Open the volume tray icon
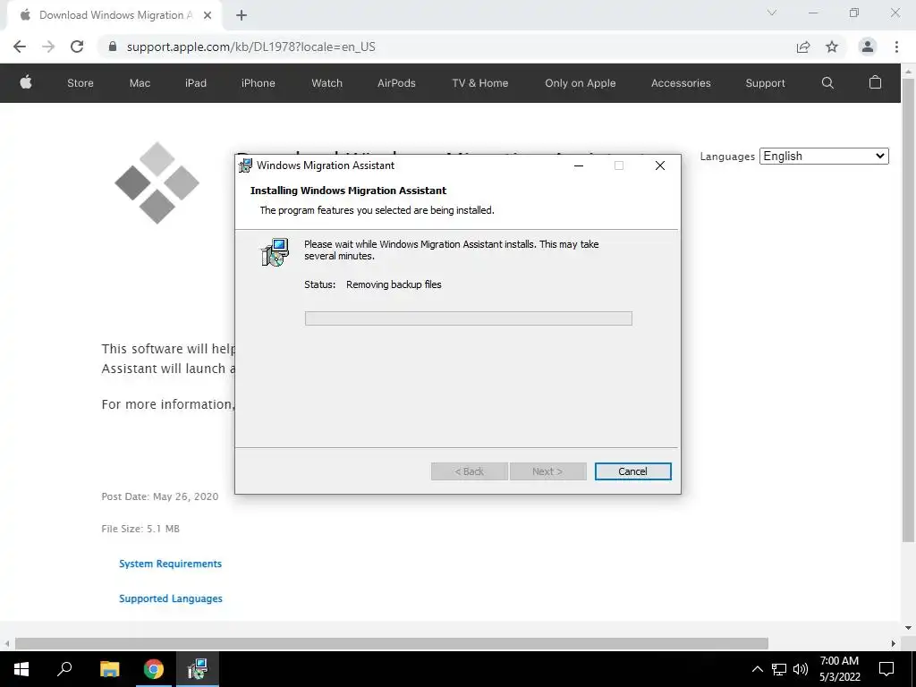 [x=801, y=669]
